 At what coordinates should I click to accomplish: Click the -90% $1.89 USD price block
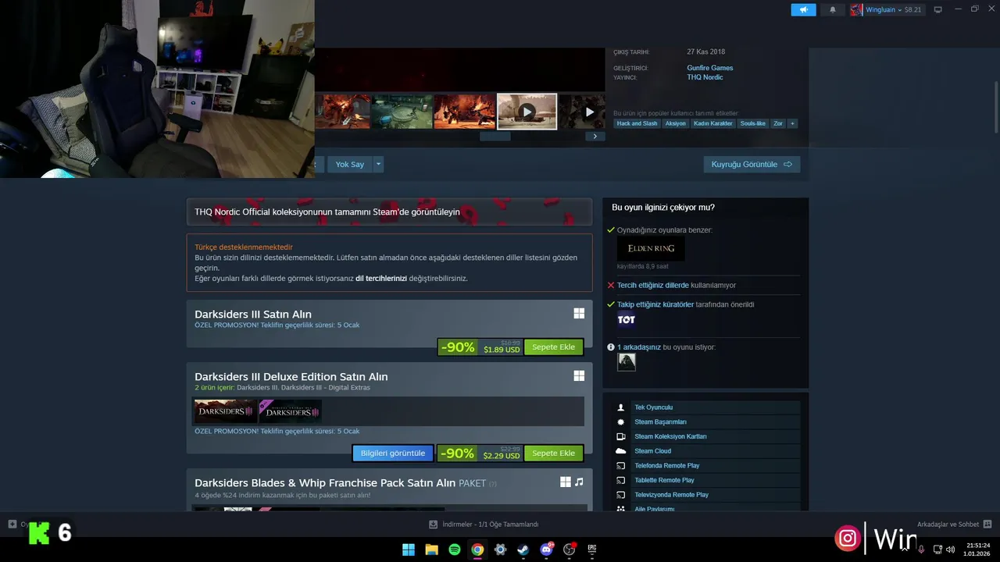(480, 347)
